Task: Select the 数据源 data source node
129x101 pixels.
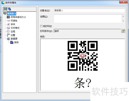Action: (x=14, y=39)
